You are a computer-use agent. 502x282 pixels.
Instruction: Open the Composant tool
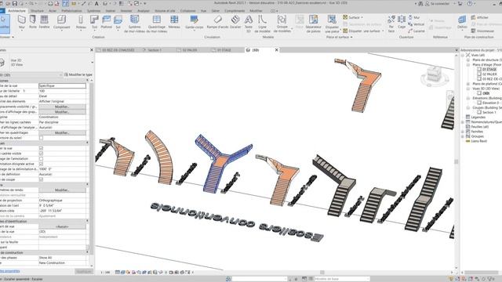(x=61, y=23)
